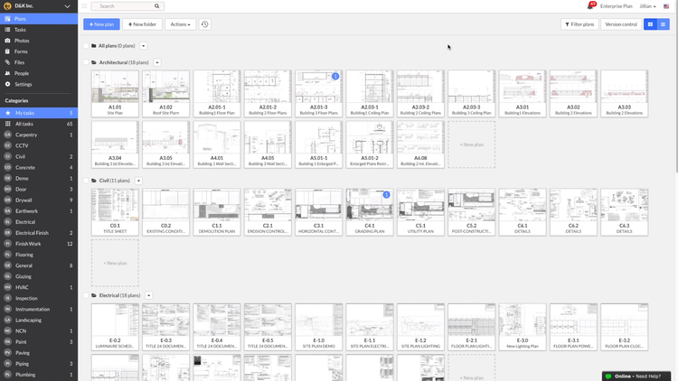
Task: Go to Forms in the sidebar
Action: click(x=21, y=51)
